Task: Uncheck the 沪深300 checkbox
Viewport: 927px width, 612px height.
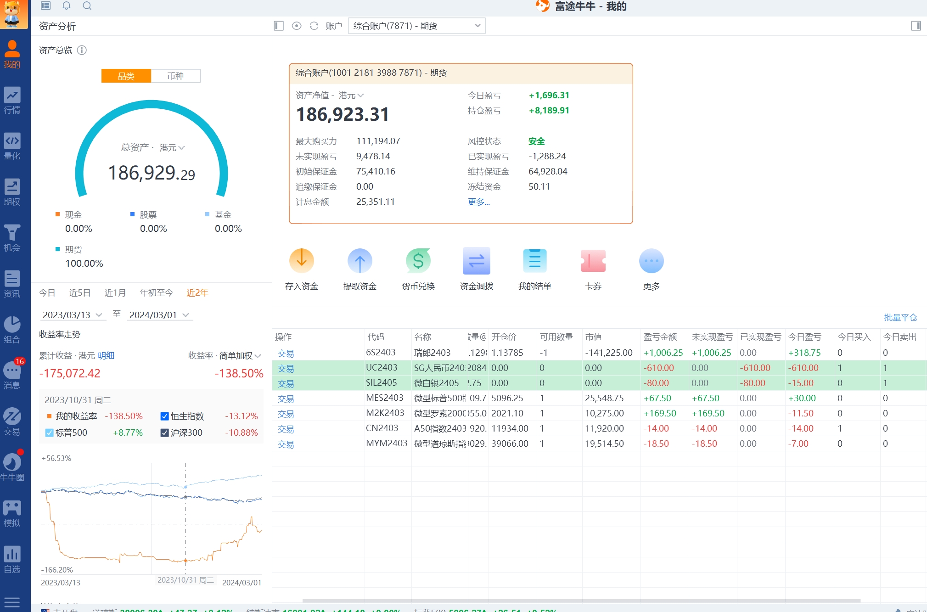Action: 164,433
